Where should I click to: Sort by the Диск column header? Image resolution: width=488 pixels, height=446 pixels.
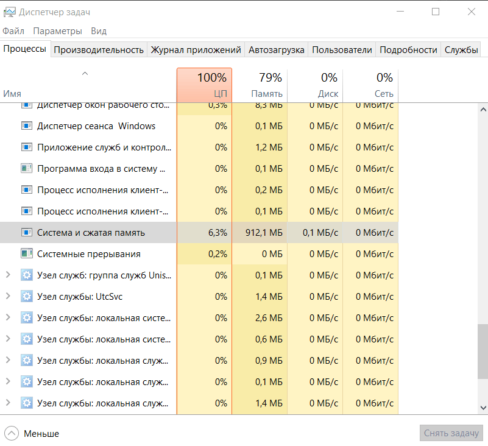click(x=315, y=85)
